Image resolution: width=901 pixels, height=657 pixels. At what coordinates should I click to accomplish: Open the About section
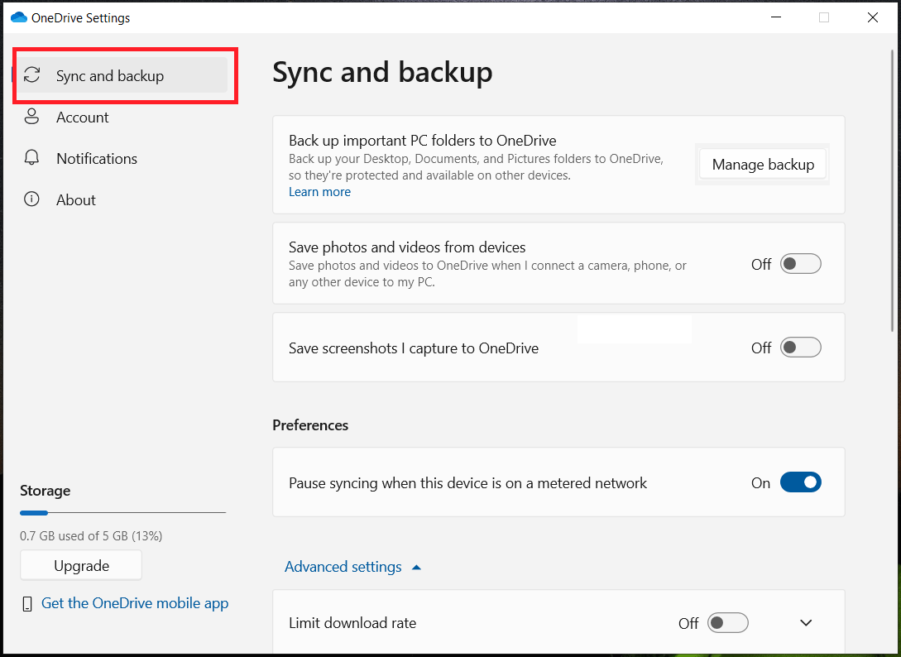[x=122, y=200]
